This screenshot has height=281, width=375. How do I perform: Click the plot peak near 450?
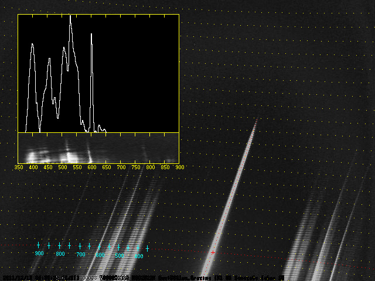click(x=49, y=60)
